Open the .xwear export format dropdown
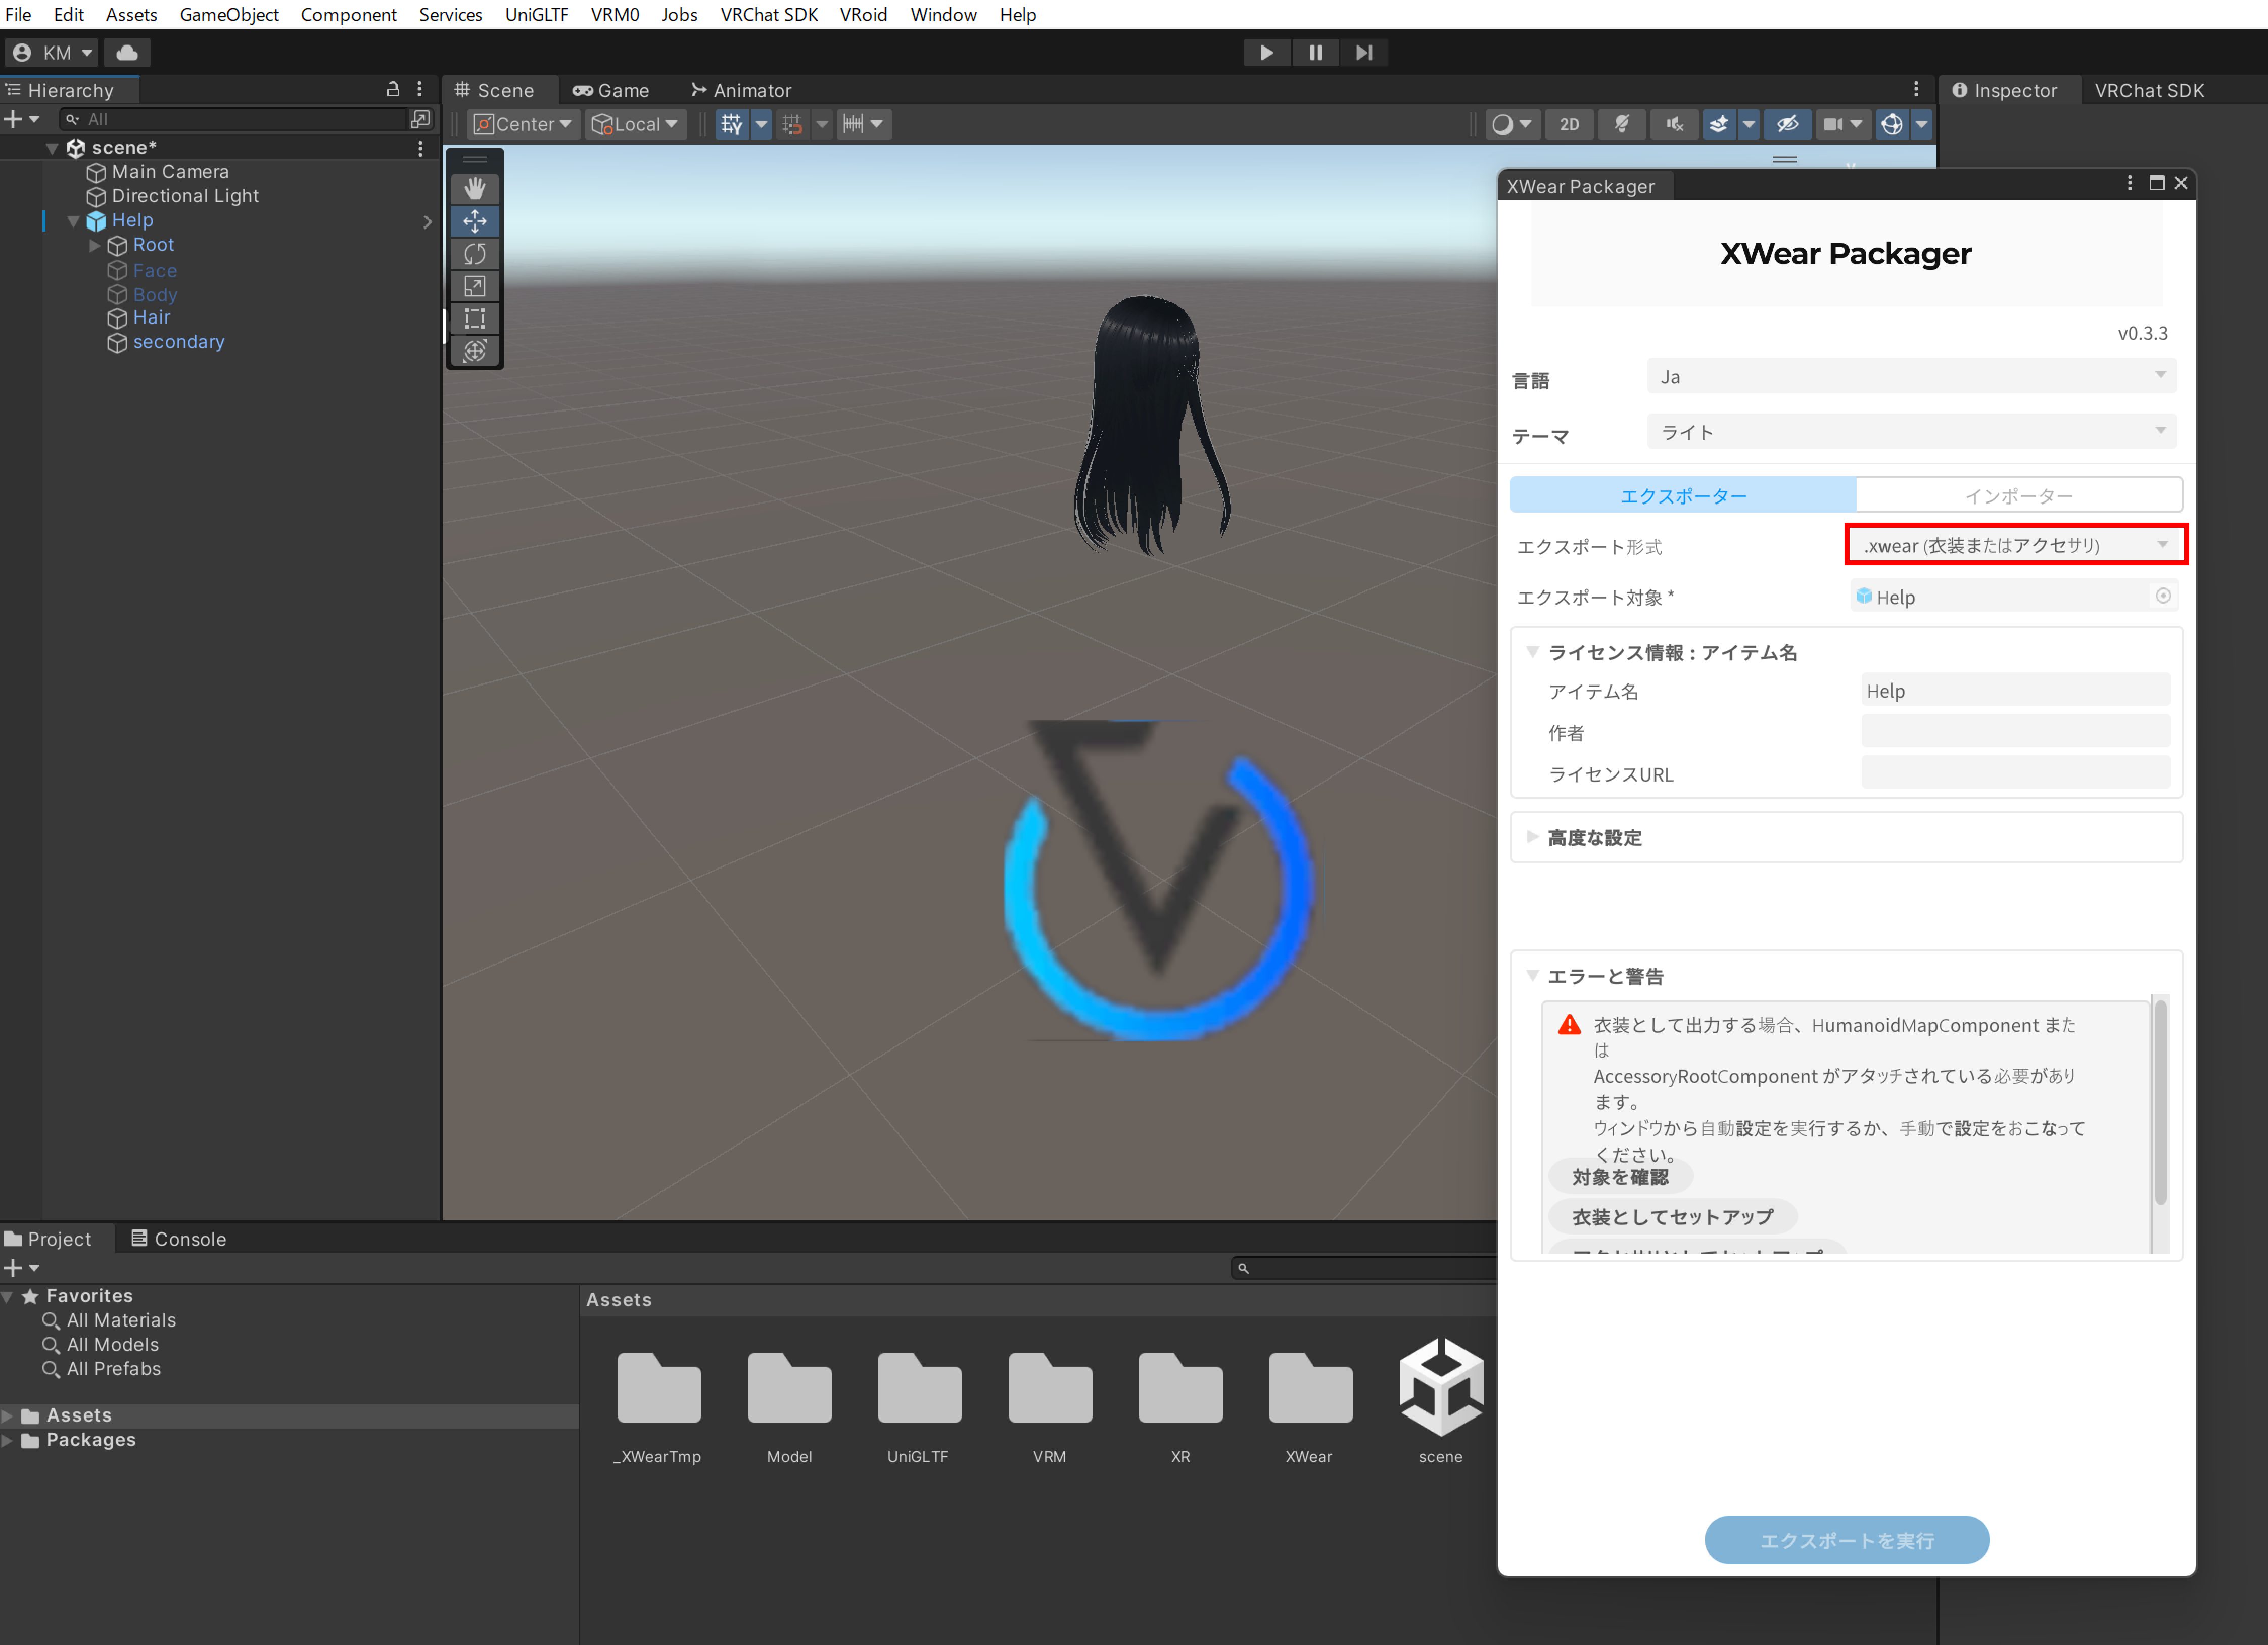Image resolution: width=2268 pixels, height=1645 pixels. (2015, 545)
